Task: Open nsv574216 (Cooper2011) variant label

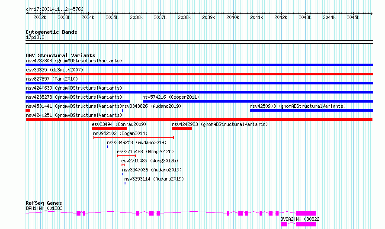Action: pos(171,97)
